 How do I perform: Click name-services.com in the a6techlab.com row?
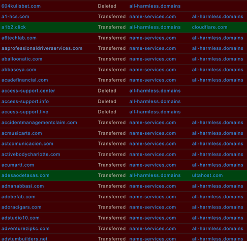[152, 38]
